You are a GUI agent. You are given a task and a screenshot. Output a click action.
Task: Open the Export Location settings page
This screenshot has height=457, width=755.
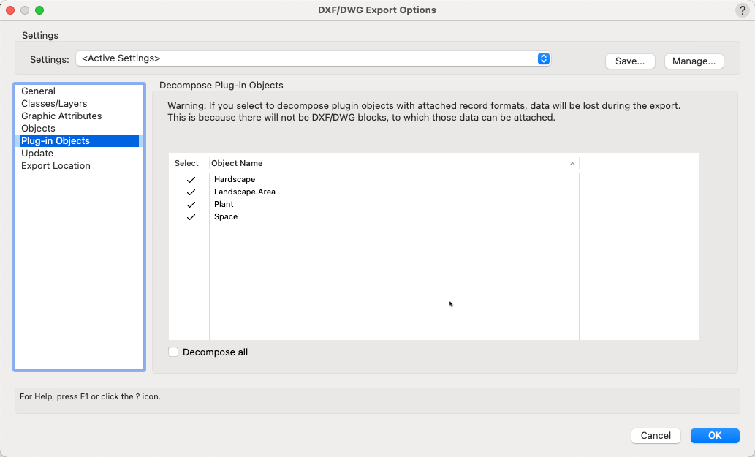pyautogui.click(x=55, y=165)
